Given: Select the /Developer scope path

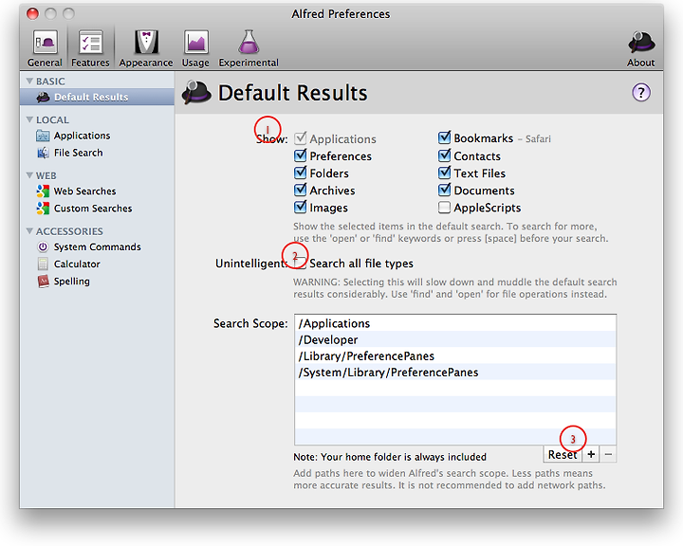Looking at the screenshot, I should click(455, 339).
